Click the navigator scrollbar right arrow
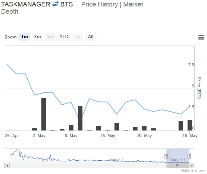Image resolution: width=207 pixels, height=174 pixels. (x=192, y=165)
